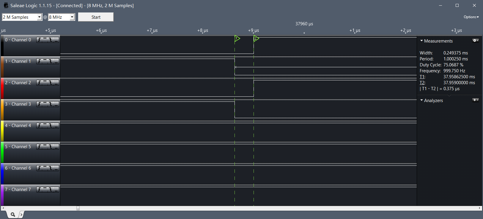Set rising edge trigger on Channel 4
The height and width of the screenshot is (219, 483).
click(x=39, y=126)
